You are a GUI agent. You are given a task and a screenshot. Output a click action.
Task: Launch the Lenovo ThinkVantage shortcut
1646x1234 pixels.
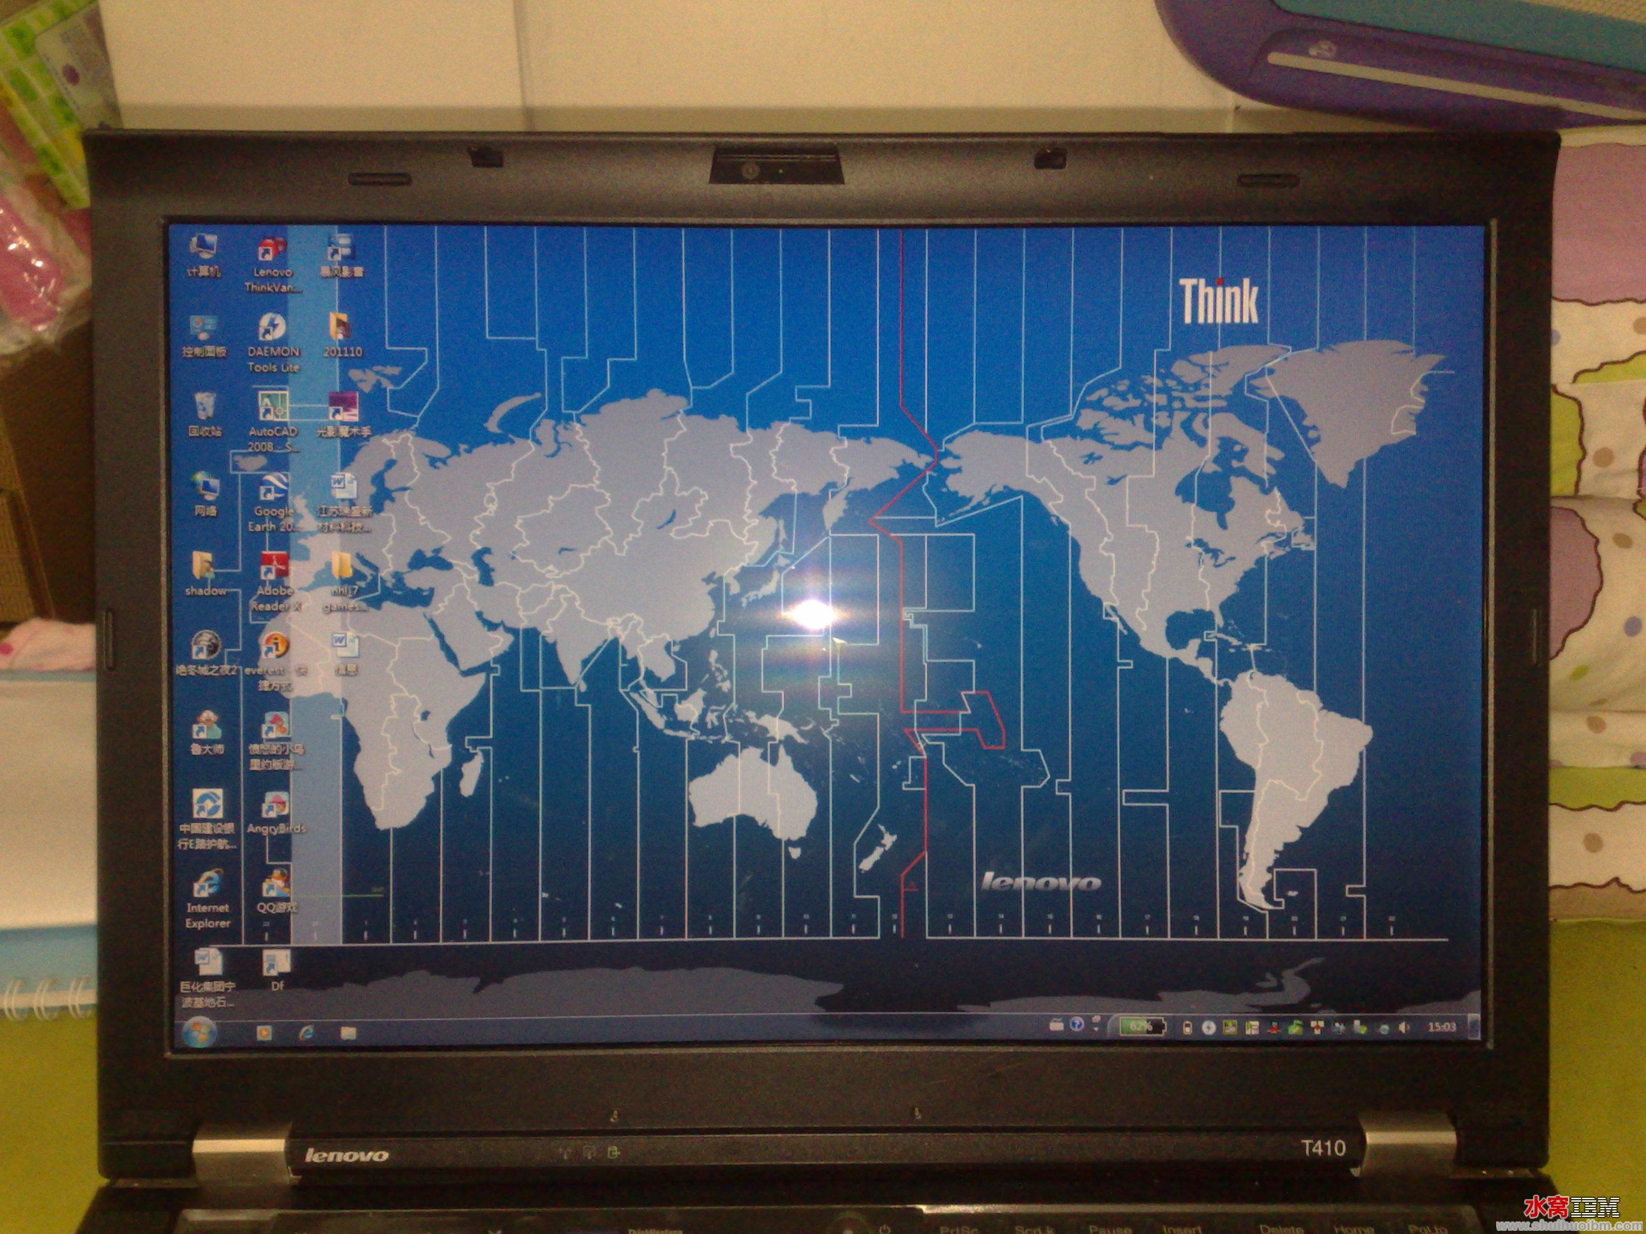click(x=272, y=264)
